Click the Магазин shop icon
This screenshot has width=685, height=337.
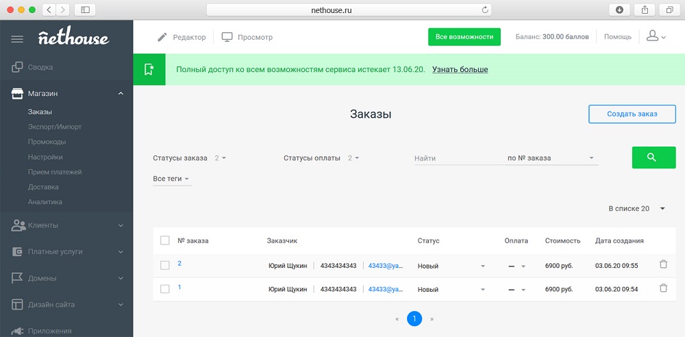pyautogui.click(x=17, y=94)
